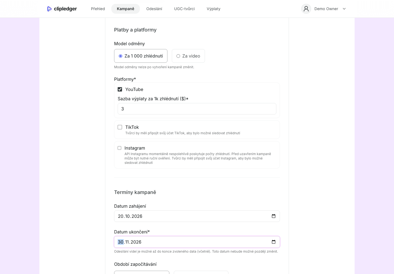
Task: Uncheck the YouTube platform checkbox
Action: click(x=120, y=89)
